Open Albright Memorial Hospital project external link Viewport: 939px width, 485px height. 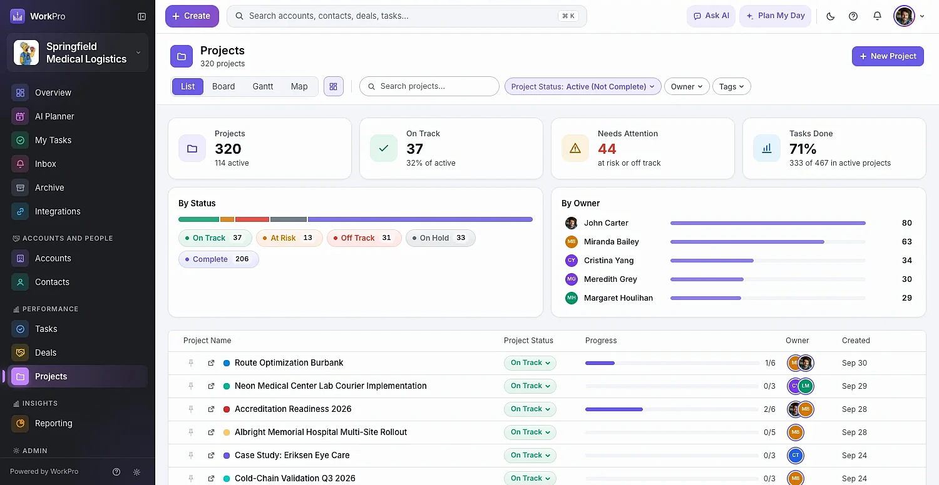pos(211,432)
